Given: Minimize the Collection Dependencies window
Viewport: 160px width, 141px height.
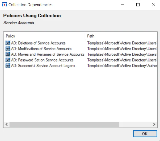Looking at the screenshot, I should pyautogui.click(x=123, y=5).
